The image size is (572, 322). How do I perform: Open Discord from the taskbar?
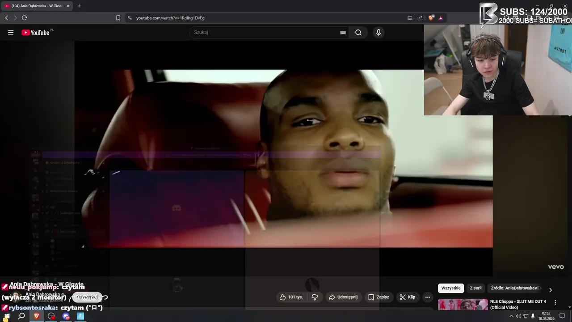pos(65,316)
